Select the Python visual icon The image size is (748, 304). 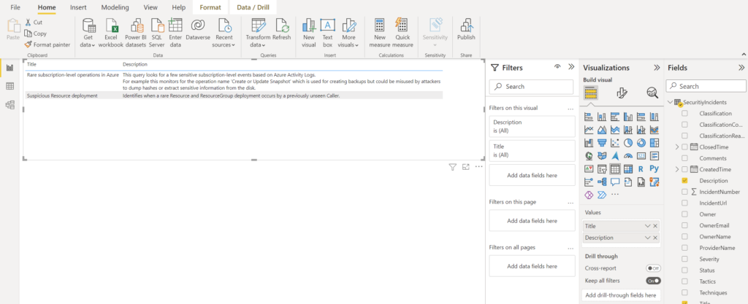pos(654,168)
